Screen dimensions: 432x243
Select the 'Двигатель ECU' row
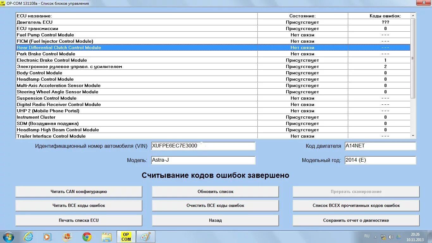click(x=213, y=22)
